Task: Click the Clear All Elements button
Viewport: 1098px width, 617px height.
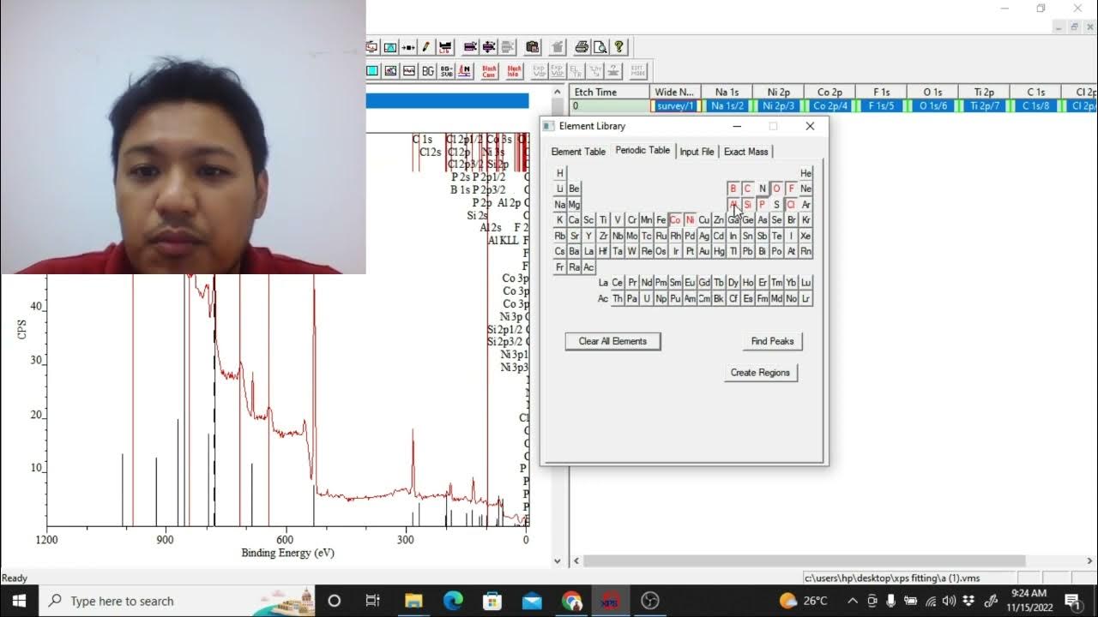Action: [612, 341]
